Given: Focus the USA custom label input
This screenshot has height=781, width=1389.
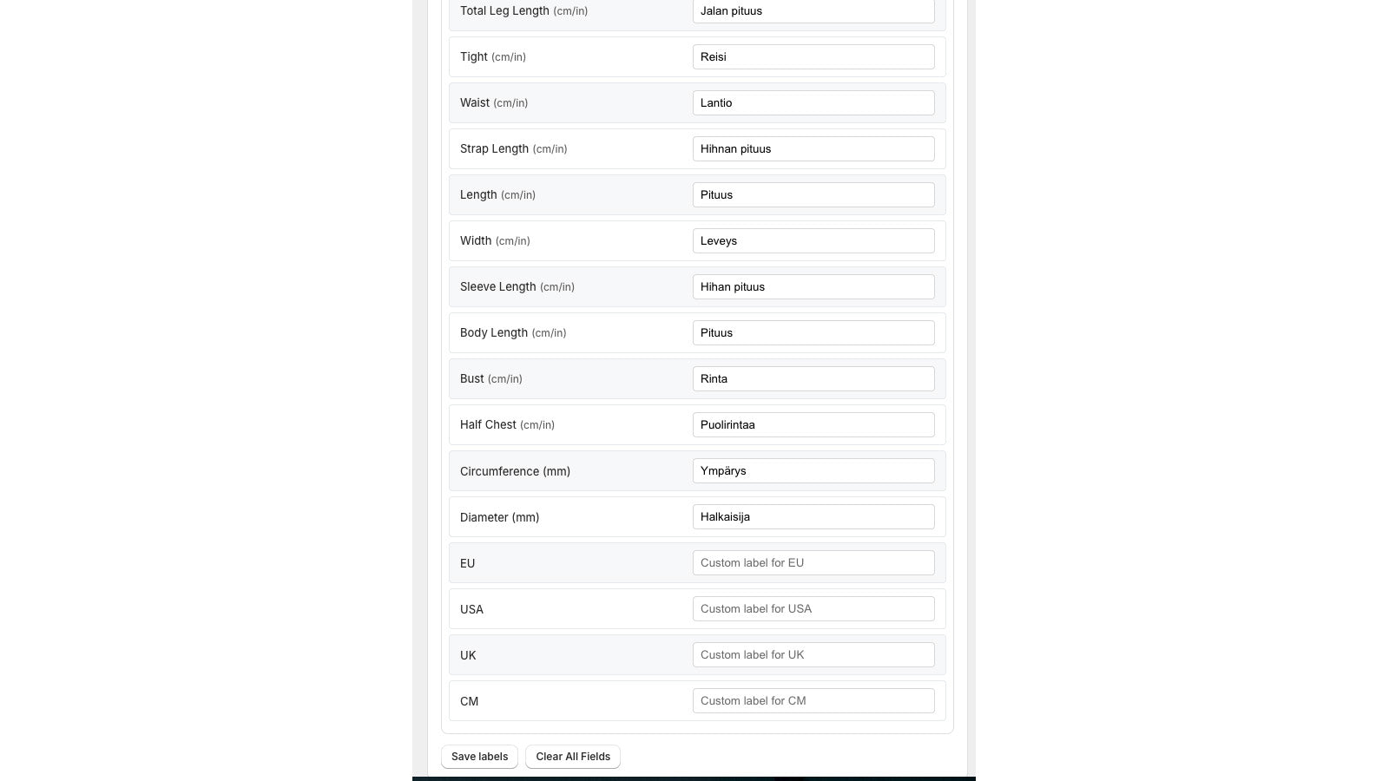Looking at the screenshot, I should tap(813, 609).
